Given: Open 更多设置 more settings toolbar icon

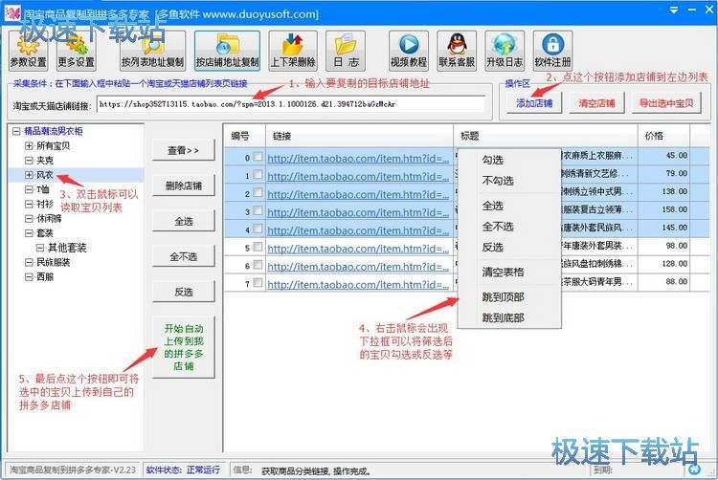Looking at the screenshot, I should pyautogui.click(x=76, y=51).
